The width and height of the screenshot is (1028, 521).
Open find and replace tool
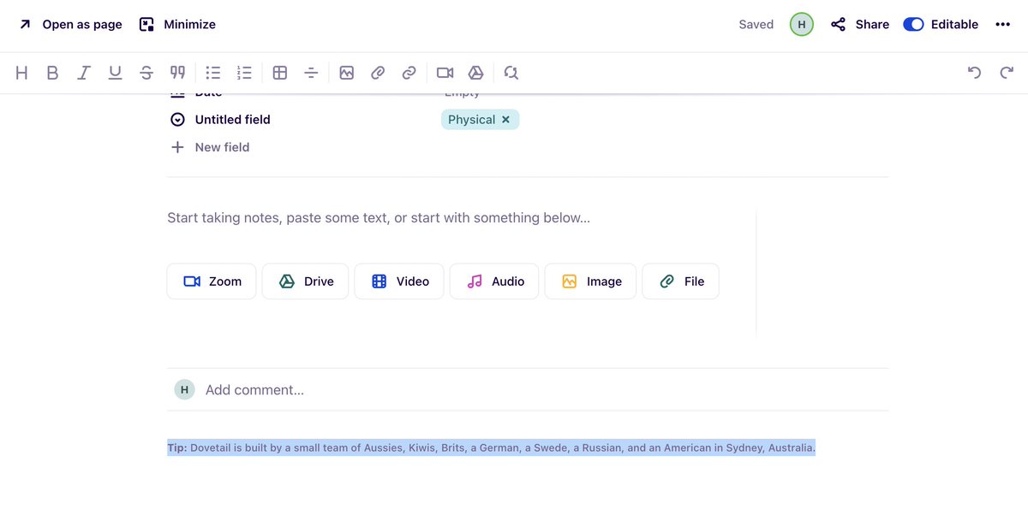pos(511,73)
